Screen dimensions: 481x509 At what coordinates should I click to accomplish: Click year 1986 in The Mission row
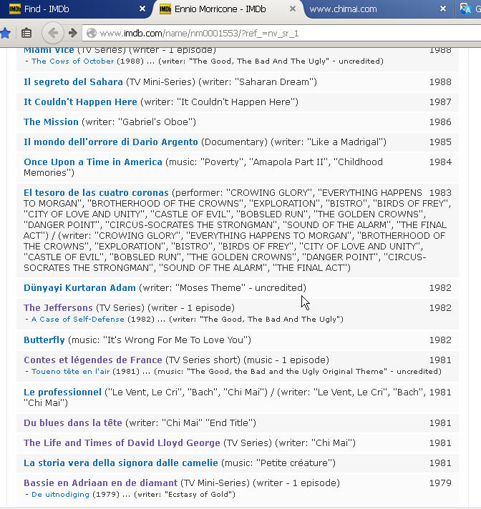coord(440,122)
